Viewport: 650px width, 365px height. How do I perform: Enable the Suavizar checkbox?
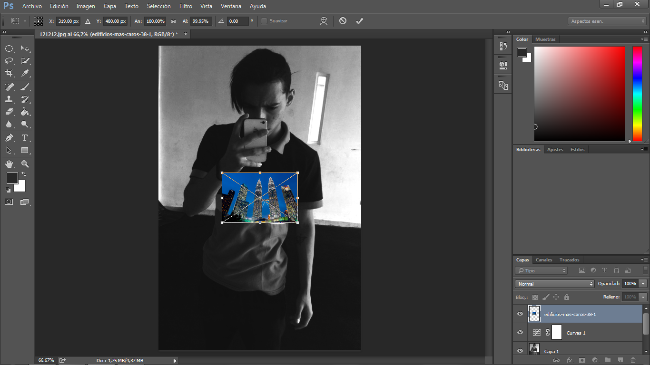264,21
